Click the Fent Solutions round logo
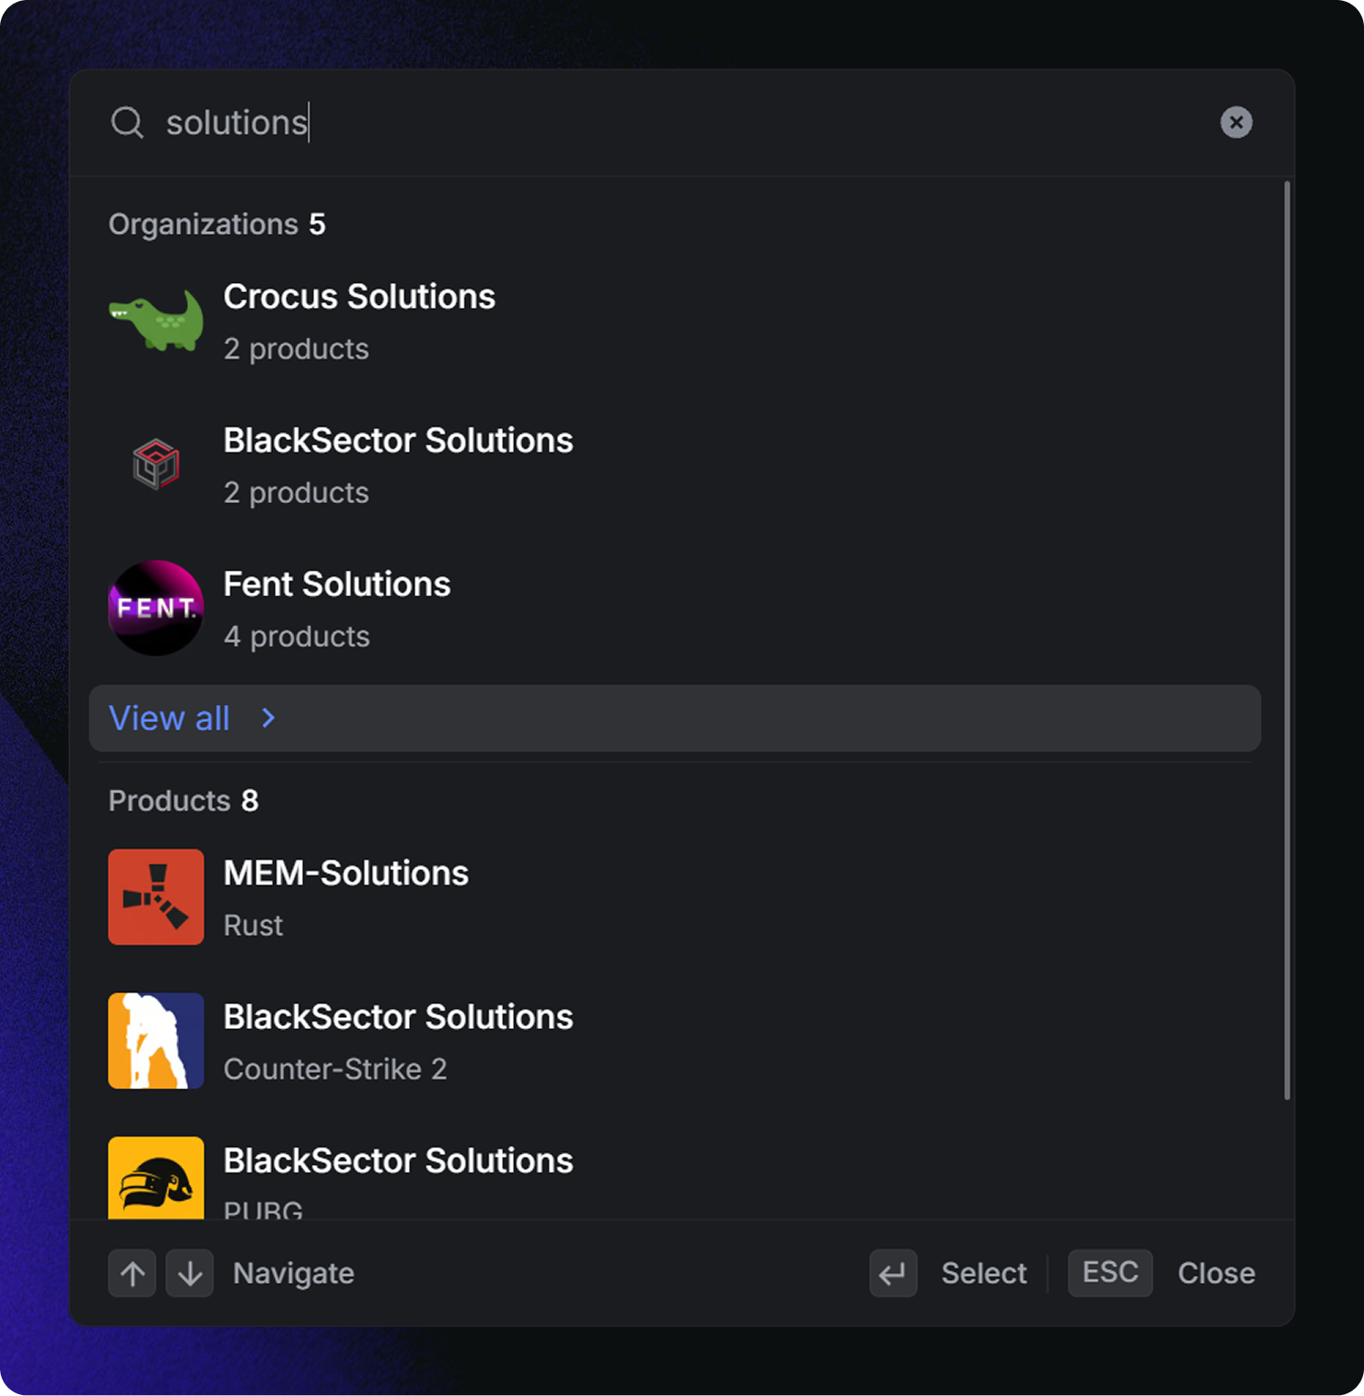This screenshot has width=1364, height=1396. 156,608
